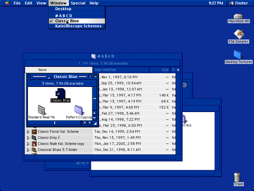Click the Classic Floral Kal. Scheme folder icon

(34, 131)
